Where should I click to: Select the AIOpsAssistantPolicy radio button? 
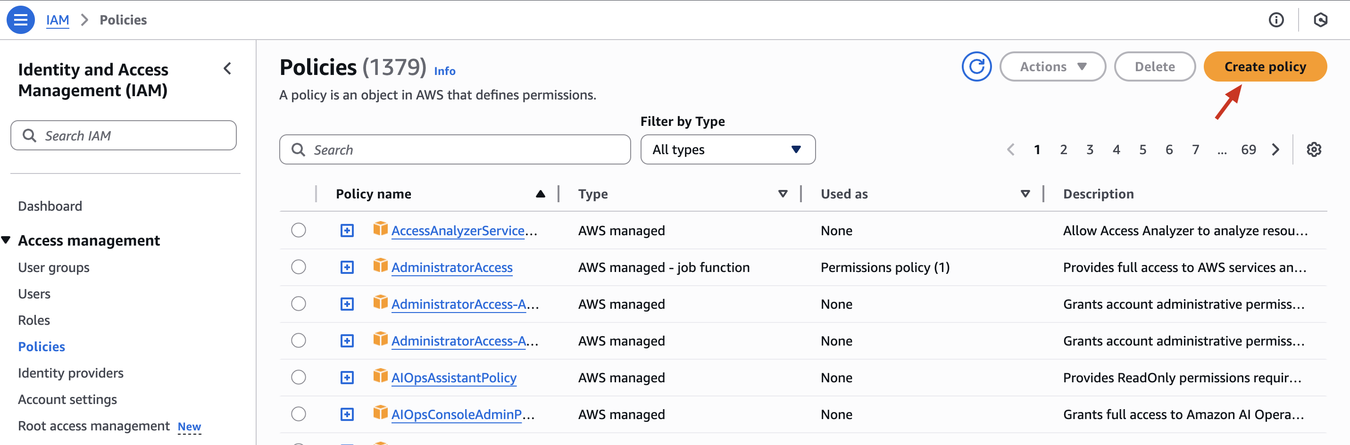click(x=298, y=377)
